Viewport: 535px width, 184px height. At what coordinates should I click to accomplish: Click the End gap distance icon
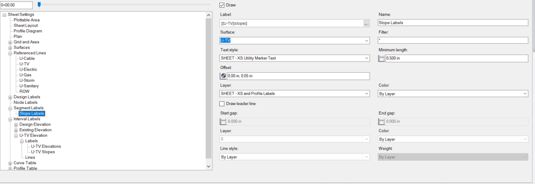382,121
